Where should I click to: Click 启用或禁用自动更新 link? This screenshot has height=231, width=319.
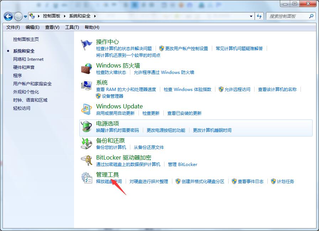click(x=115, y=113)
